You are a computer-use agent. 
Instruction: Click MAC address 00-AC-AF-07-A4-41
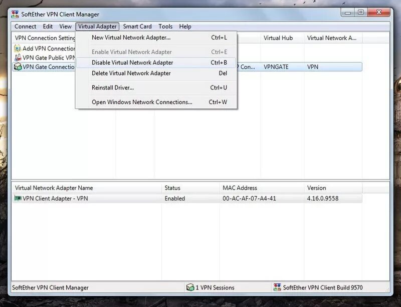249,198
